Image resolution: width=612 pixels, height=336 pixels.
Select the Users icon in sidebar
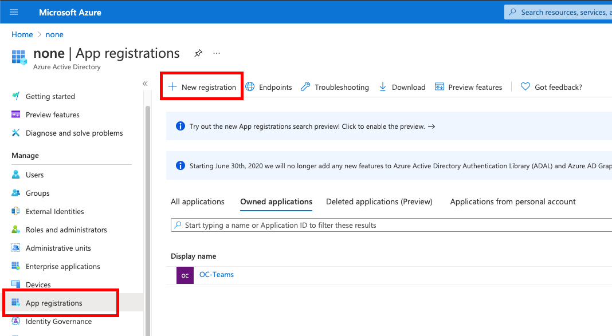[15, 175]
